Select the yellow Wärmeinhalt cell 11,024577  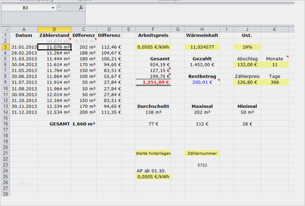coord(201,47)
